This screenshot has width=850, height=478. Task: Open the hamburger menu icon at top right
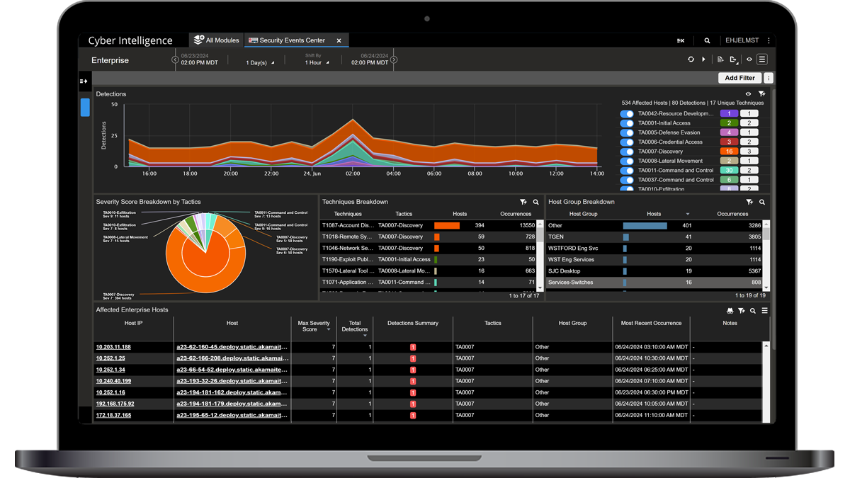point(761,59)
